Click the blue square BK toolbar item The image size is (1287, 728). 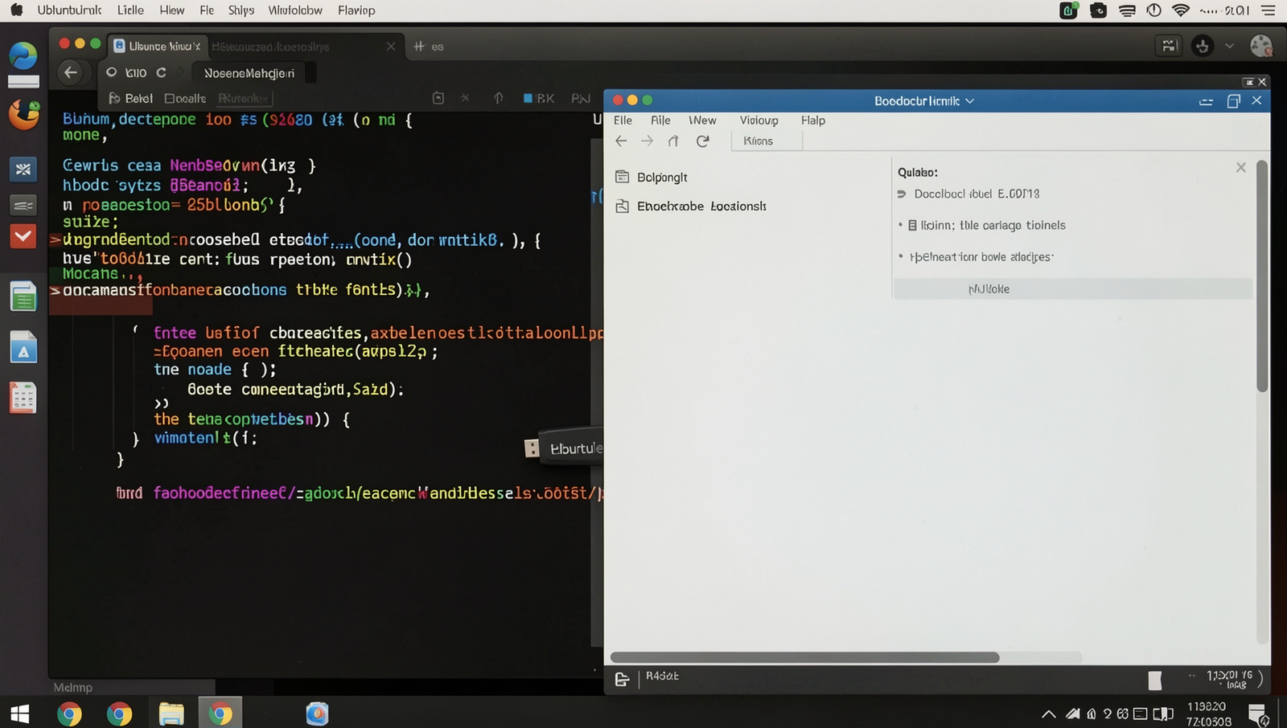[539, 98]
